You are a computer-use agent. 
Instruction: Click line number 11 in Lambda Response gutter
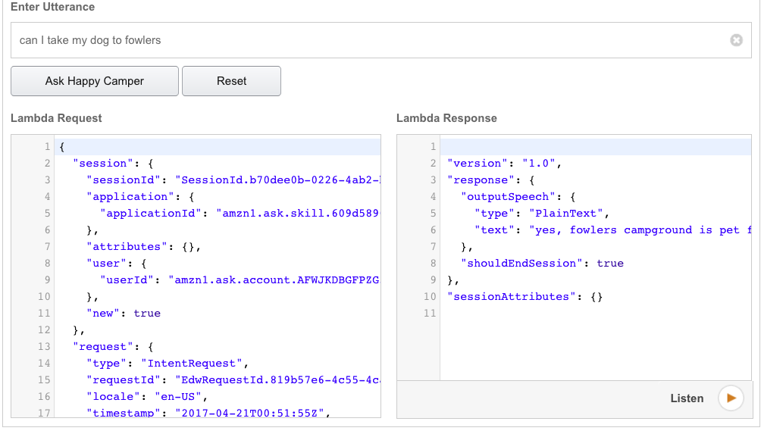[x=430, y=314]
